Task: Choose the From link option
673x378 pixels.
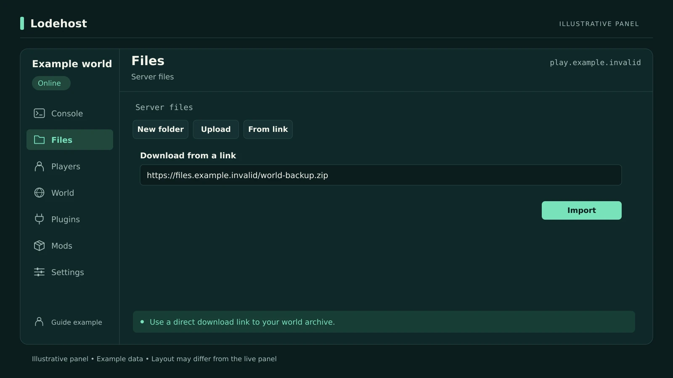Action: coord(268,129)
